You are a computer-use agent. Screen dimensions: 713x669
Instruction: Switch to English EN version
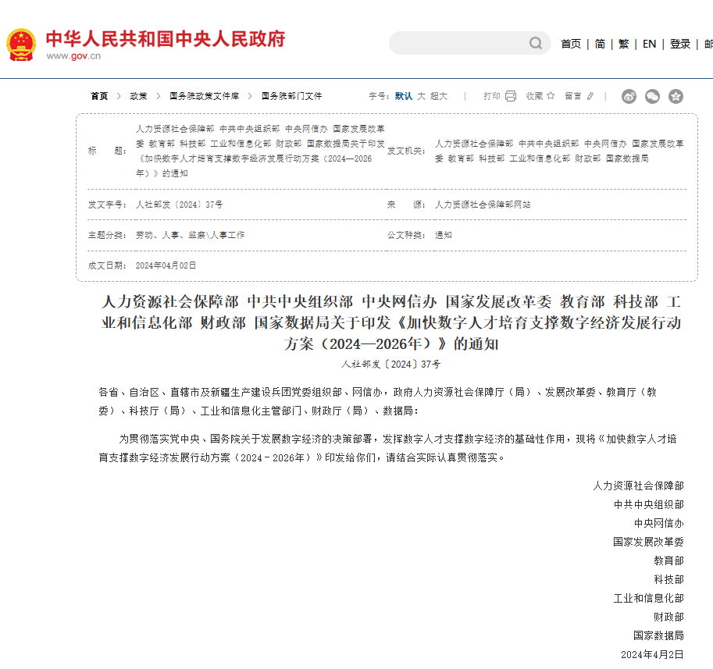point(649,44)
